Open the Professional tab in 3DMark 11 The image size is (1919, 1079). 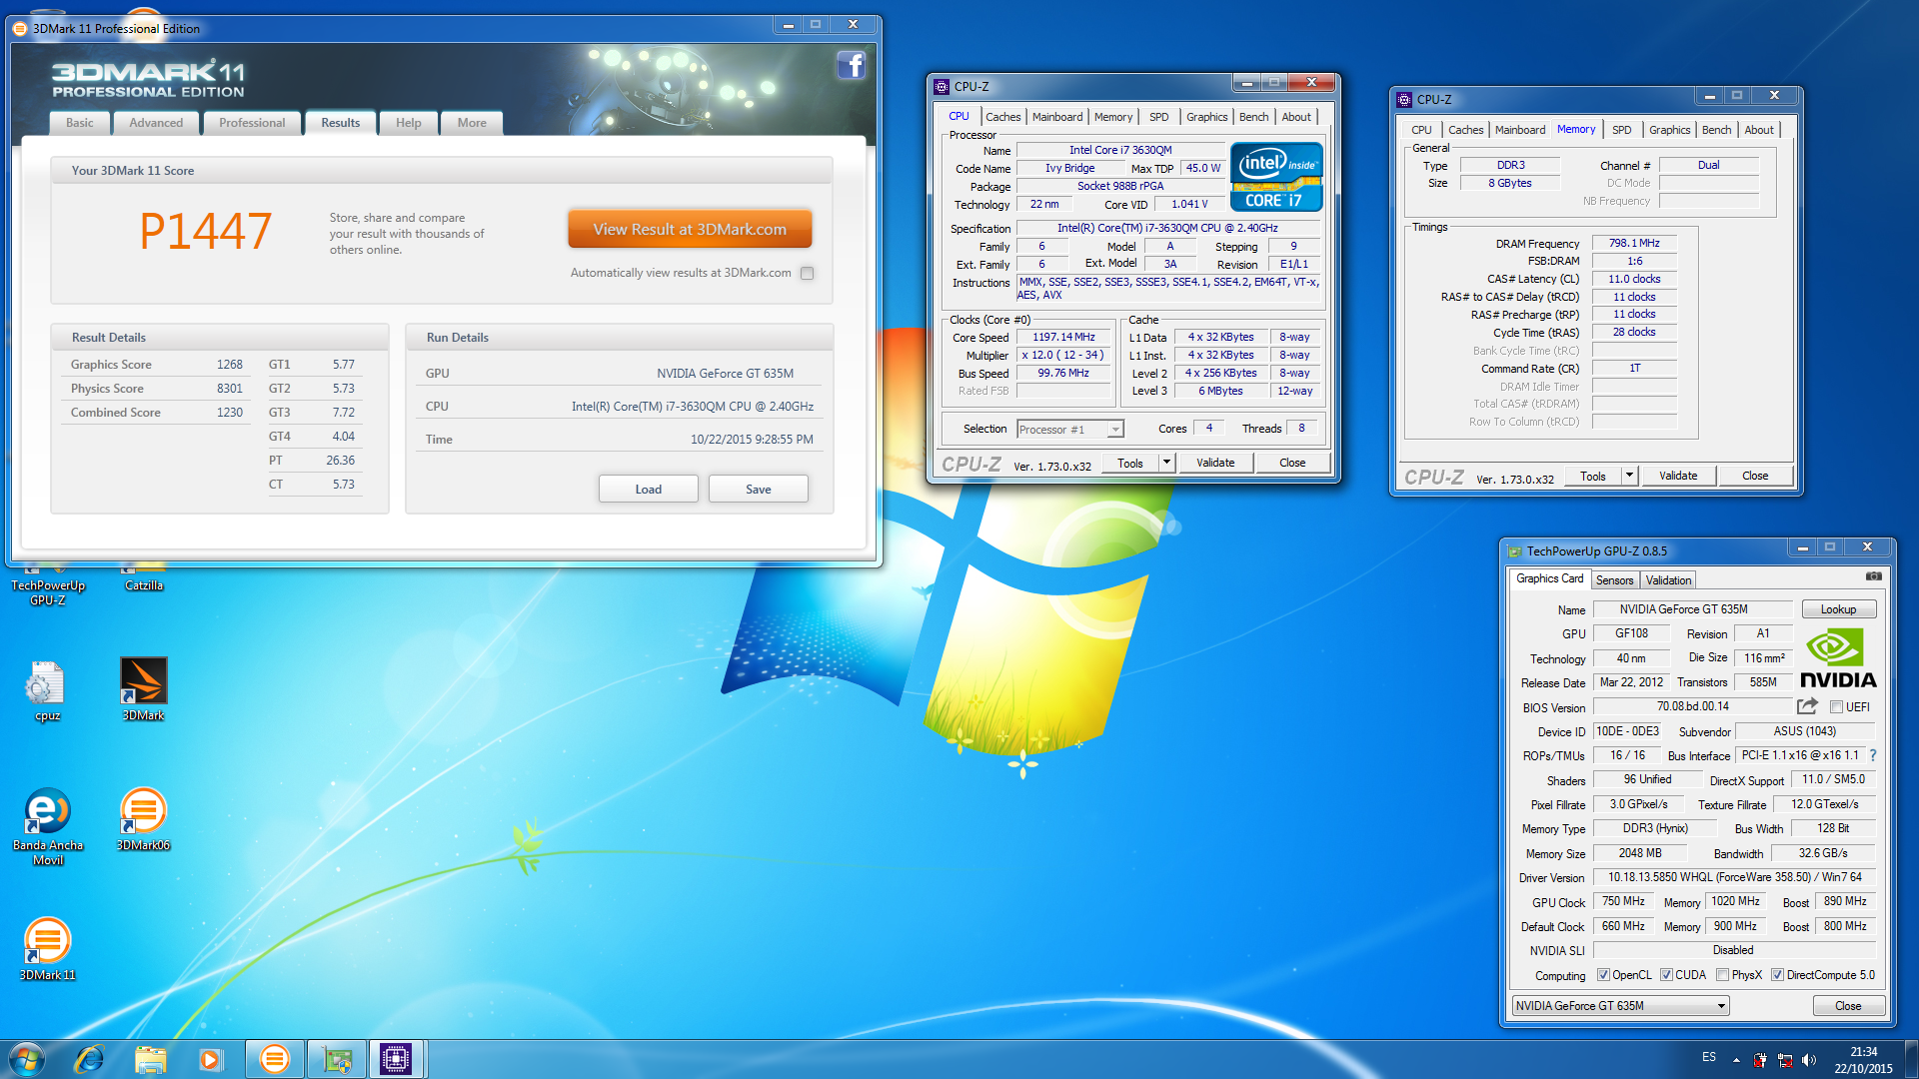point(252,123)
